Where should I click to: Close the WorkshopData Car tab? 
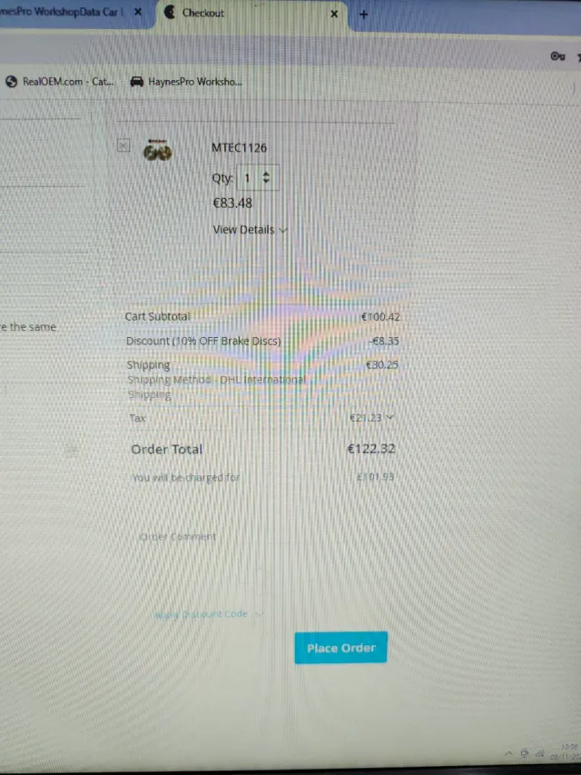coord(138,12)
